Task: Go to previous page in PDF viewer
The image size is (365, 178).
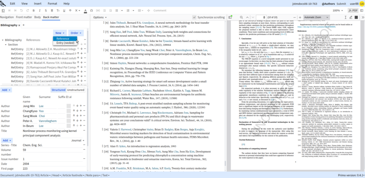Action: (x=247, y=17)
